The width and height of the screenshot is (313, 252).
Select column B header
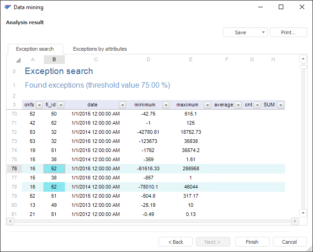pyautogui.click(x=54, y=60)
